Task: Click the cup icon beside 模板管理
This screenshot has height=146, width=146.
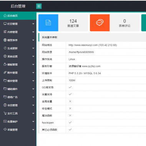Action: click(5, 64)
